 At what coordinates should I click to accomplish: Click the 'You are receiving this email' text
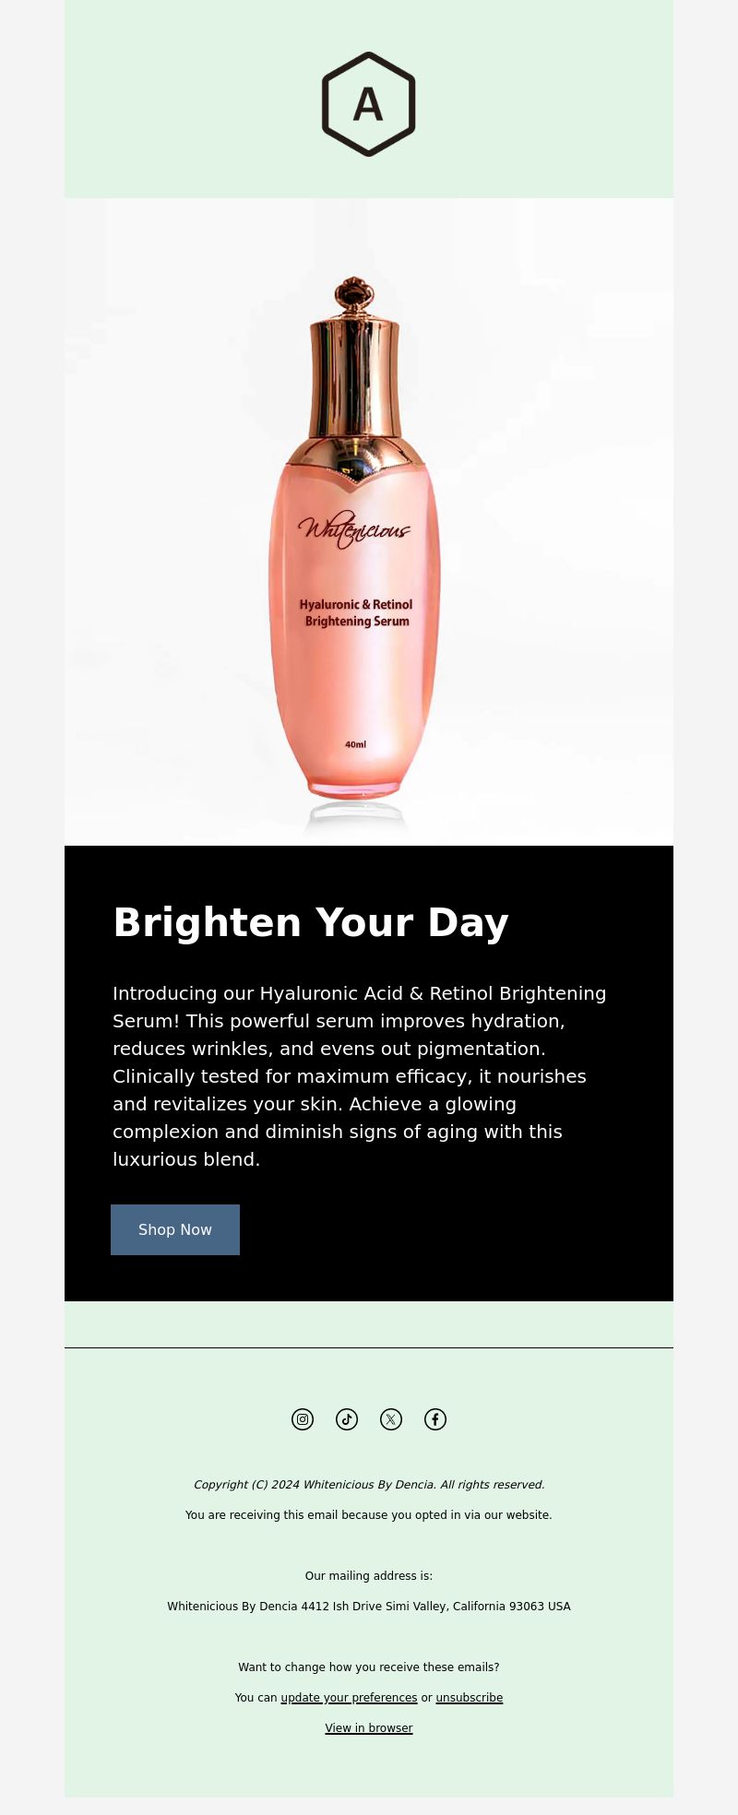click(x=369, y=1514)
